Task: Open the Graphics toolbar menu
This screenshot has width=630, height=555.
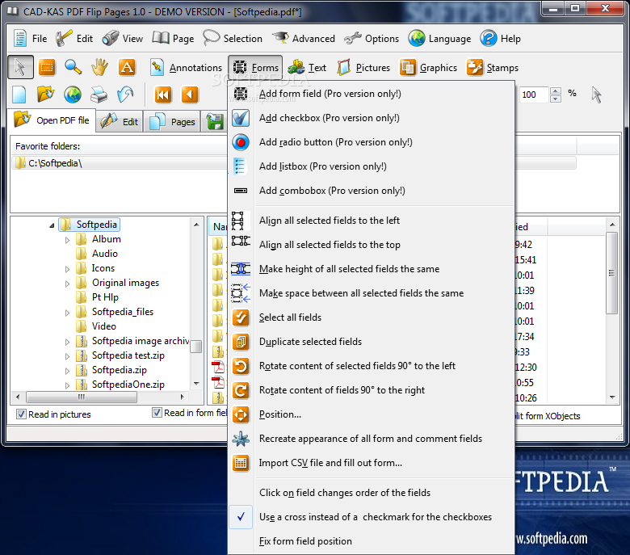Action: click(x=428, y=67)
